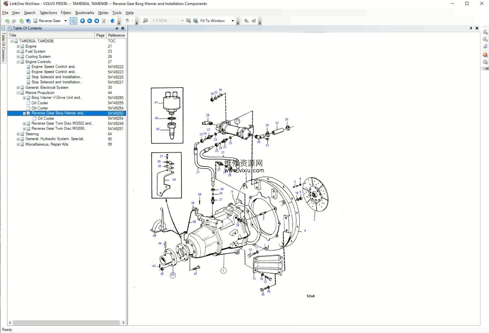Image resolution: width=489 pixels, height=333 pixels.
Task: Click the Table Of Contents vertical side tab
Action: [3, 44]
